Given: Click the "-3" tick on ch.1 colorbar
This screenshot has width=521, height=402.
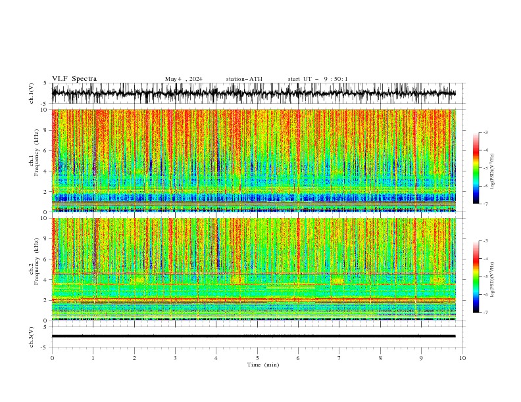Looking at the screenshot, I should 485,132.
